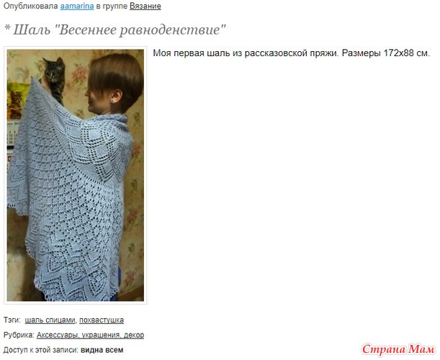
Task: Click the Рубрика: label
Action: (x=19, y=335)
